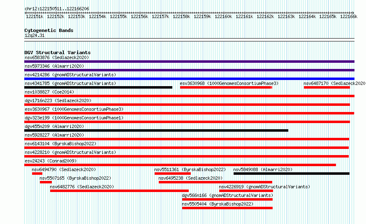Click the Cytogenetic Bands track title
Screen dimensions: 366x224
pos(49,30)
